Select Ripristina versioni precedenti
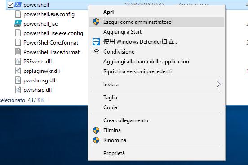Screen dimensions: 248x165 [x=157, y=71]
